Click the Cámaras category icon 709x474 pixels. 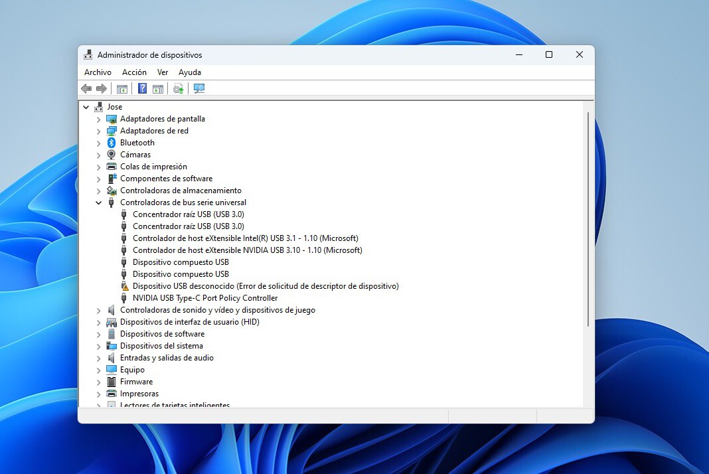point(111,154)
